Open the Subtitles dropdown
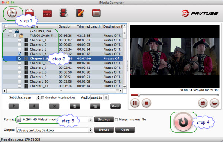 (x=32, y=97)
